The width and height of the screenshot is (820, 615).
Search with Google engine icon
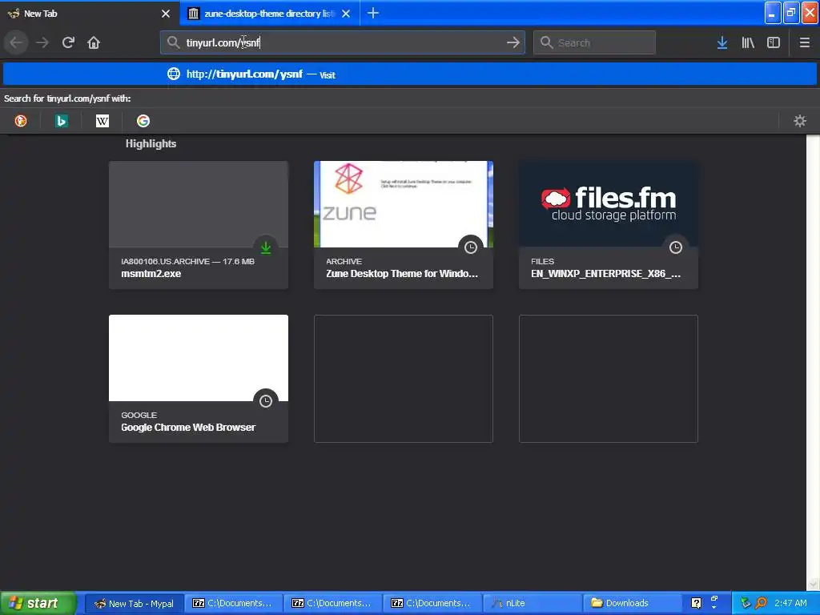(x=143, y=122)
